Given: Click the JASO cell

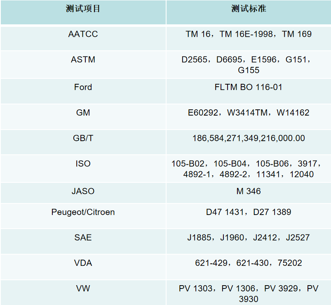Looking at the screenshot, I should click(83, 191).
